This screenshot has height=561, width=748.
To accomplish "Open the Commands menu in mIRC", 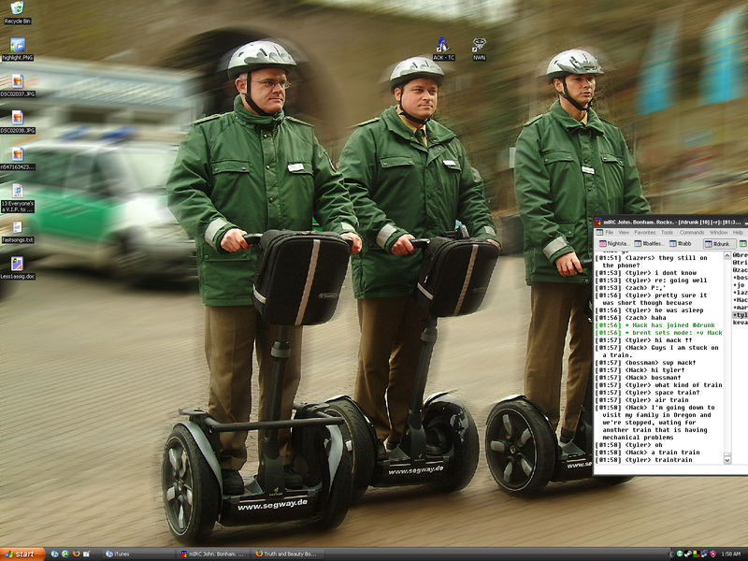I will point(692,232).
